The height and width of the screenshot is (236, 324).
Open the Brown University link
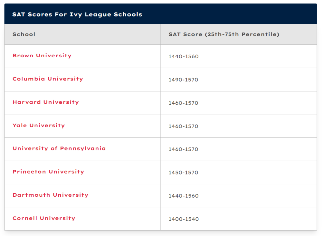tap(42, 56)
